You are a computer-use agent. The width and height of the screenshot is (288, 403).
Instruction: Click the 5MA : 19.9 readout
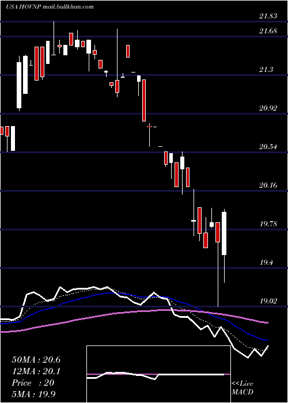(x=33, y=394)
